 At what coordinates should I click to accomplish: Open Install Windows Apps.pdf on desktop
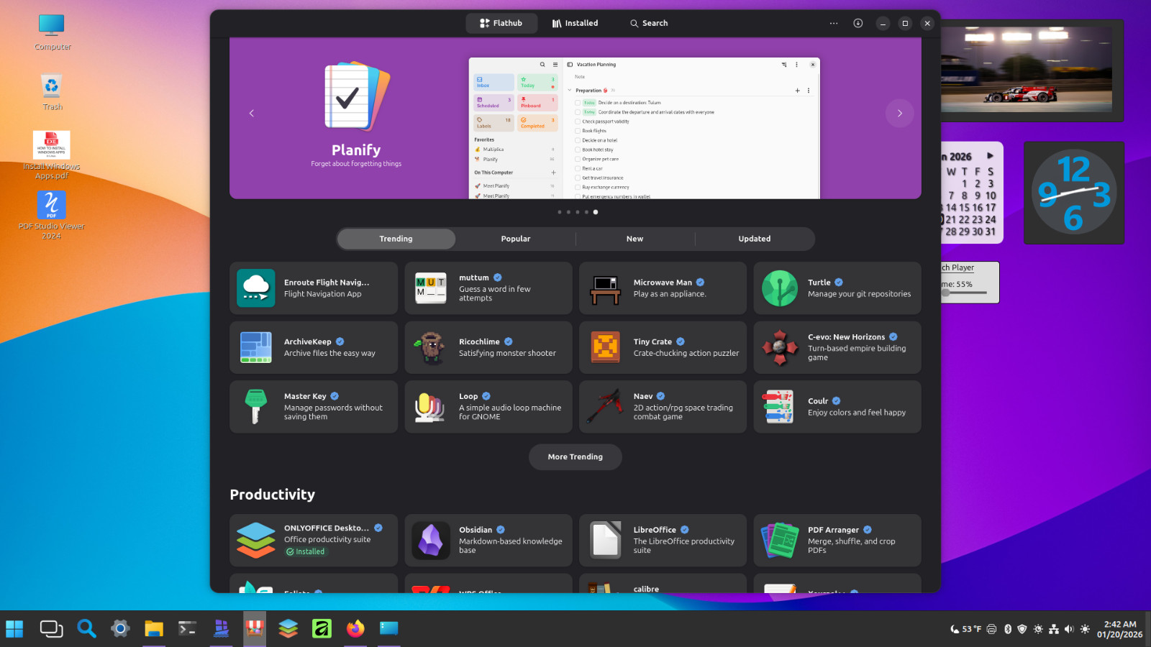tap(52, 155)
